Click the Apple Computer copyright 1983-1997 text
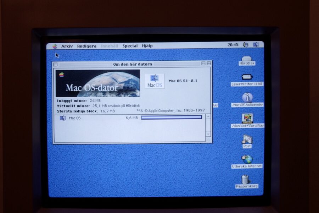The width and height of the screenshot is (319, 213). pyautogui.click(x=171, y=110)
